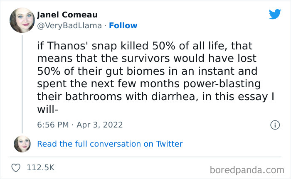The height and width of the screenshot is (179, 291).
Task: Click the 6:56 PM time
Action: (54, 125)
